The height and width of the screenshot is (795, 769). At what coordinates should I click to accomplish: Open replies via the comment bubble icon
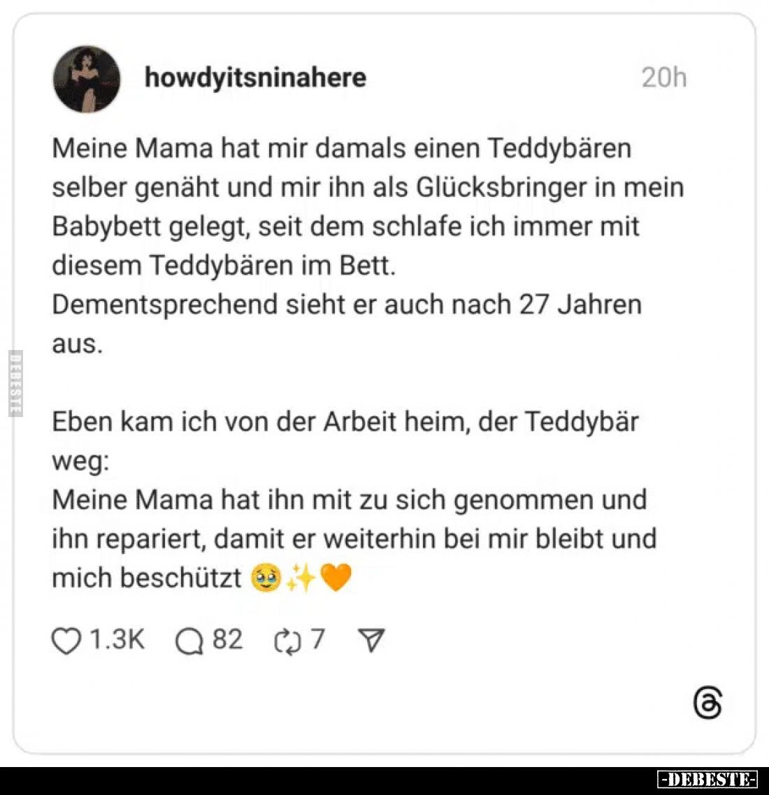point(189,641)
